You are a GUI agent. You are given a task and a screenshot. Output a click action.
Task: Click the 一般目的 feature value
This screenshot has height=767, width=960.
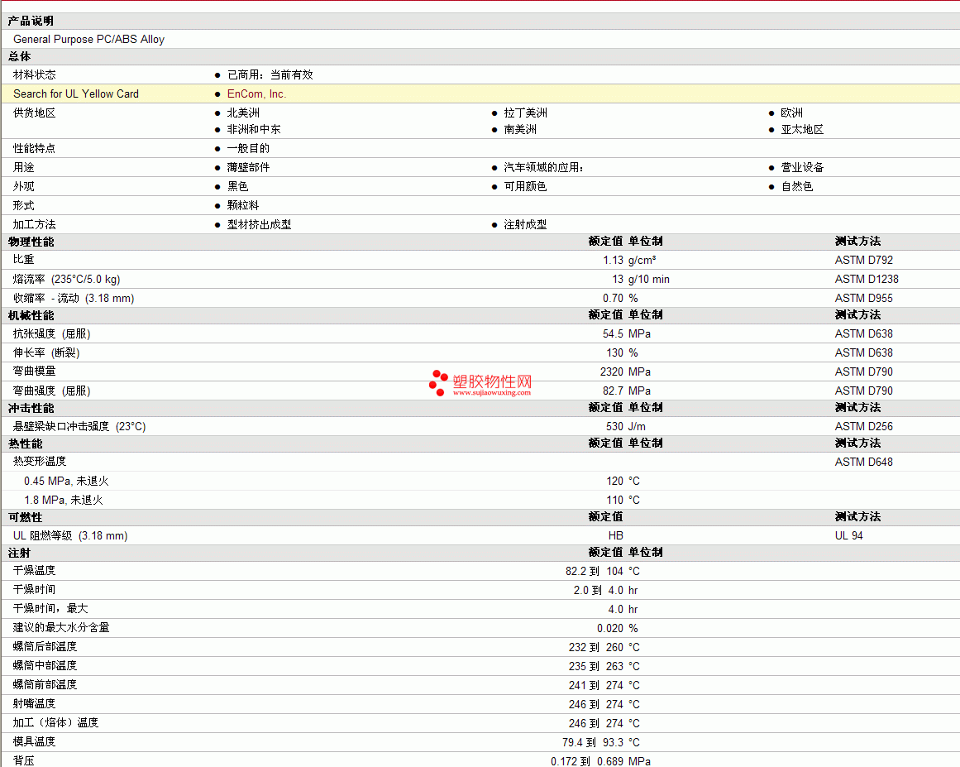point(249,148)
